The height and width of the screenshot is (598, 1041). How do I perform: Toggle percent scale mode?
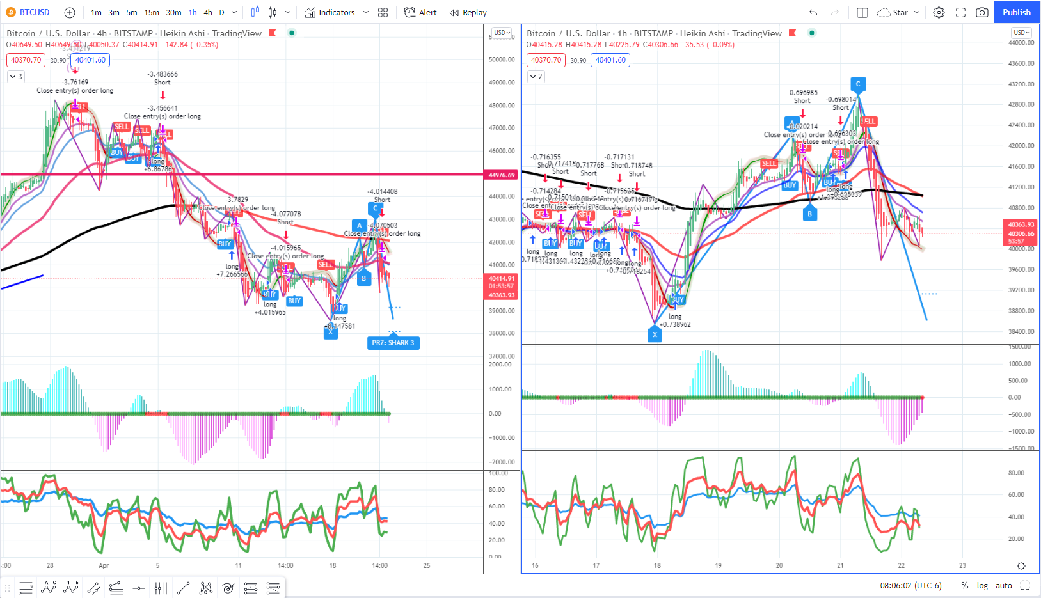click(x=964, y=586)
